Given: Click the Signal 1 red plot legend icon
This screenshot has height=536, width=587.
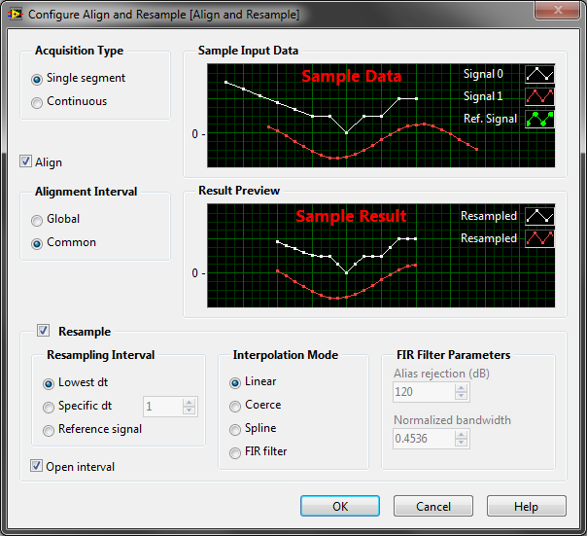Looking at the screenshot, I should tap(539, 96).
